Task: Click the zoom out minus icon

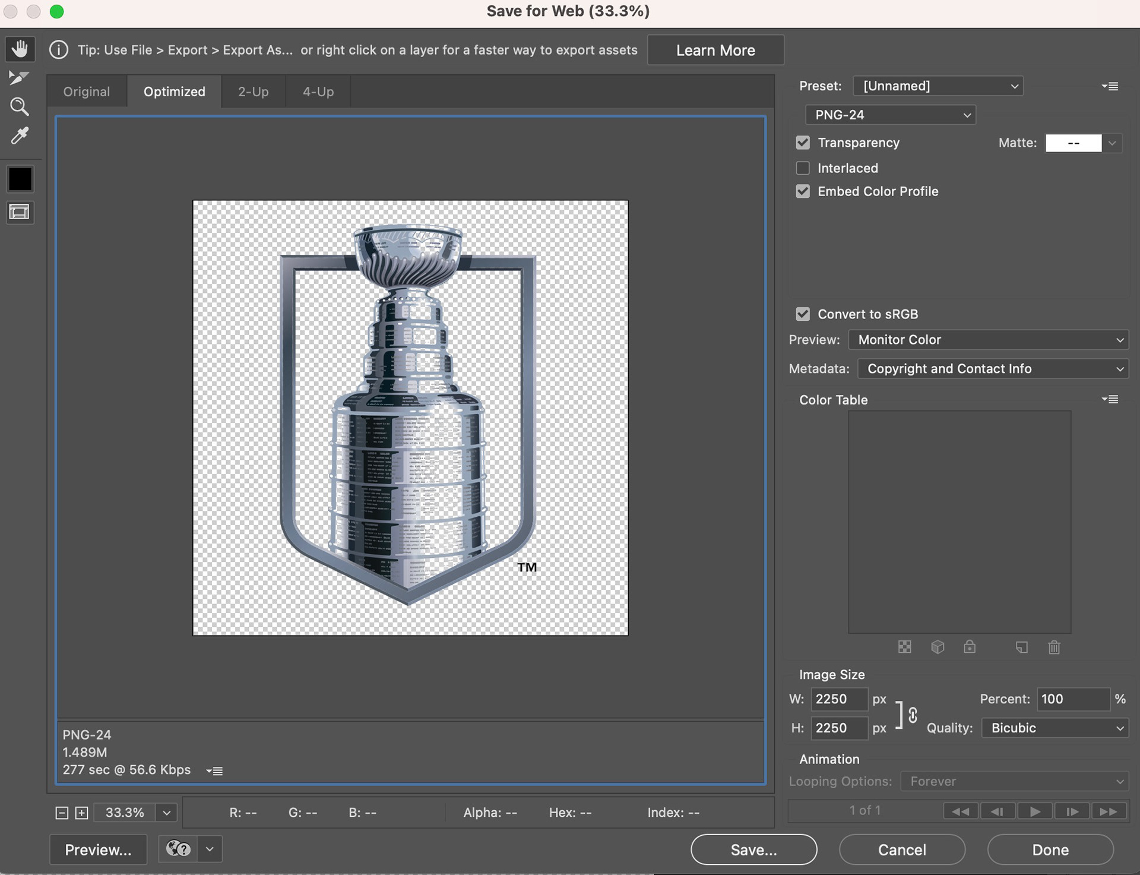Action: click(62, 813)
